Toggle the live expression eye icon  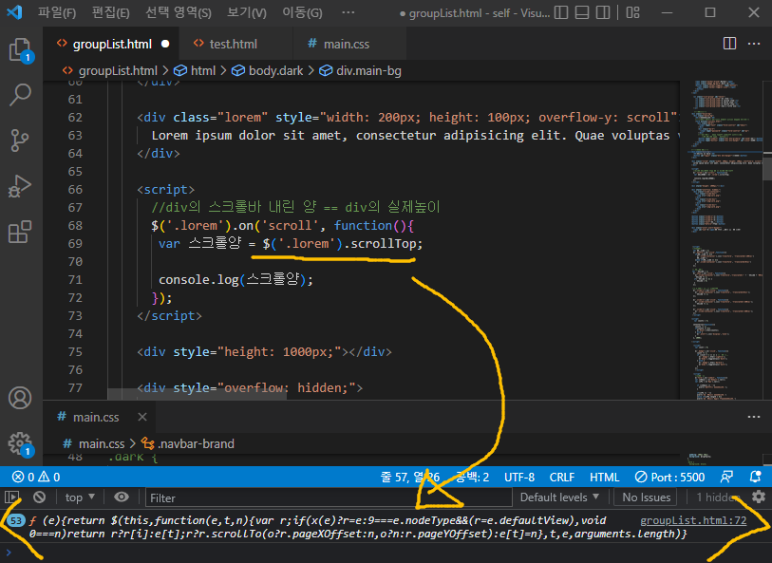click(x=122, y=497)
